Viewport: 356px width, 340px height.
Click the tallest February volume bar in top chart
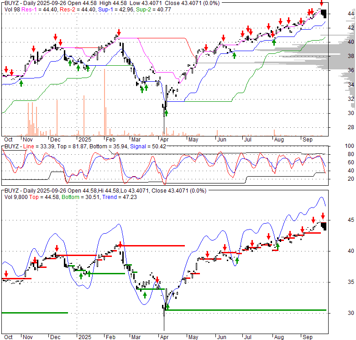[x=105, y=102]
